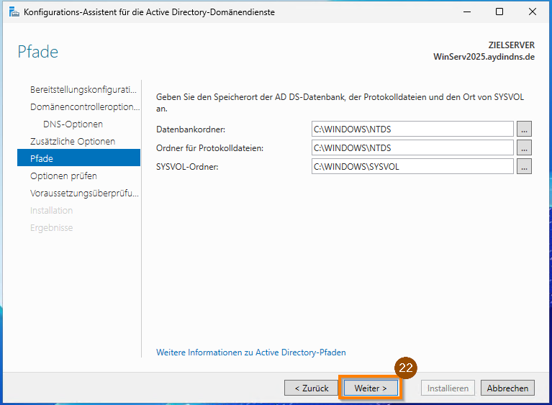This screenshot has height=405, width=552.
Task: Focus the Ordner für Protokolldateien field
Action: (412, 147)
